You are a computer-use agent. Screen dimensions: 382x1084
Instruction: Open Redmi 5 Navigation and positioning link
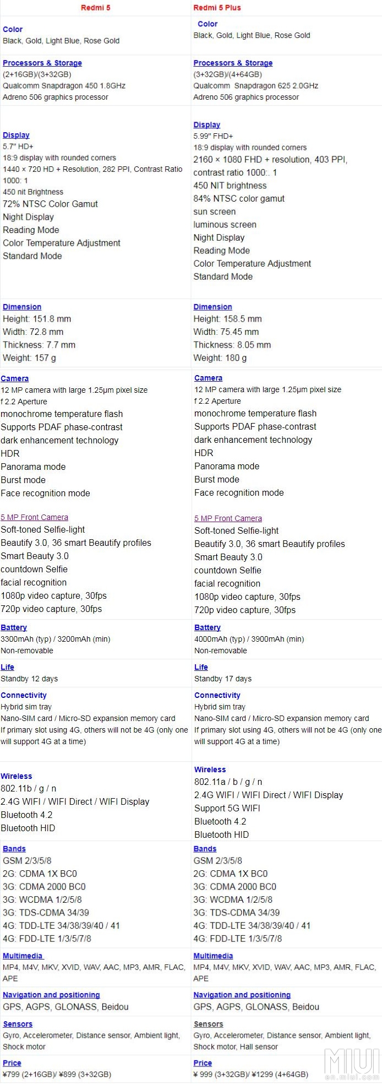point(51,995)
